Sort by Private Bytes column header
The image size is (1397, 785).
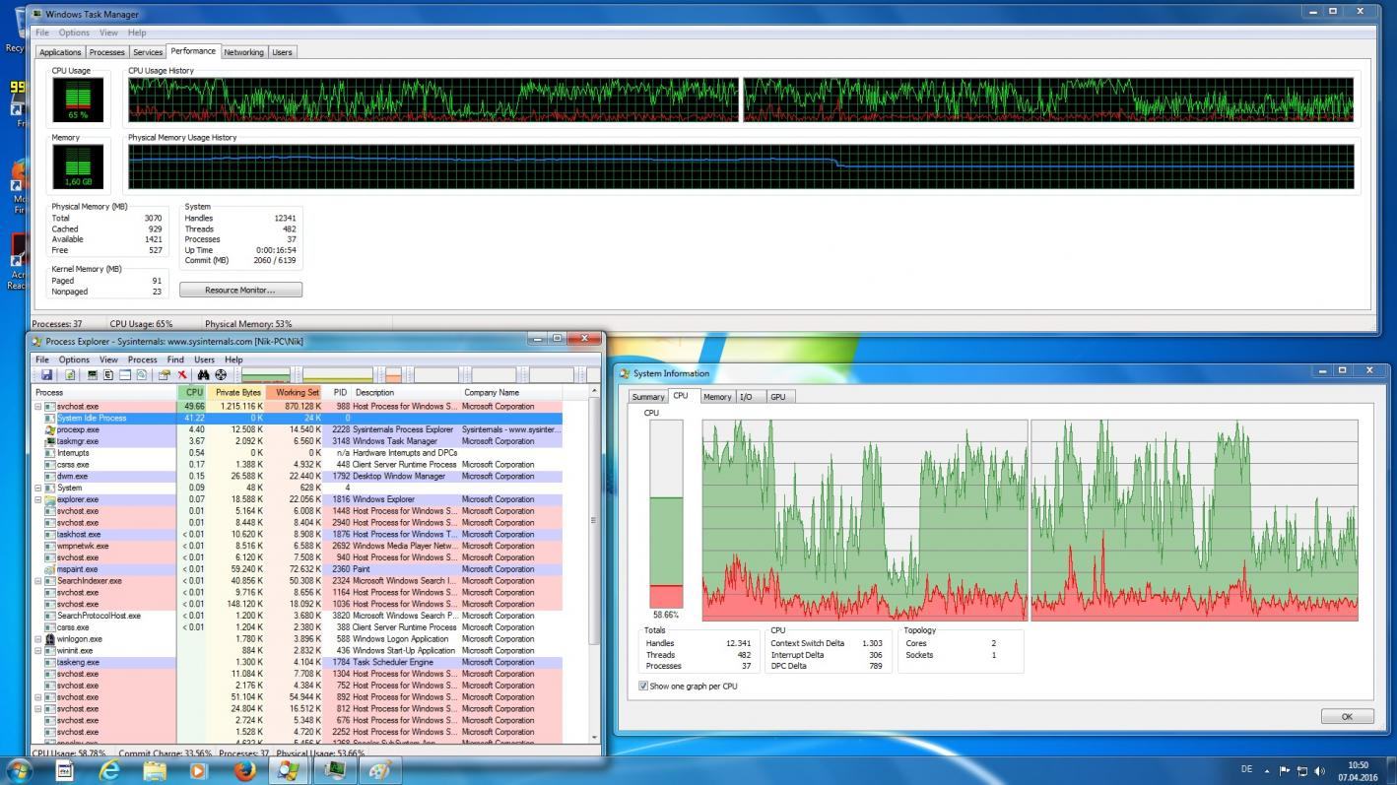(x=235, y=392)
